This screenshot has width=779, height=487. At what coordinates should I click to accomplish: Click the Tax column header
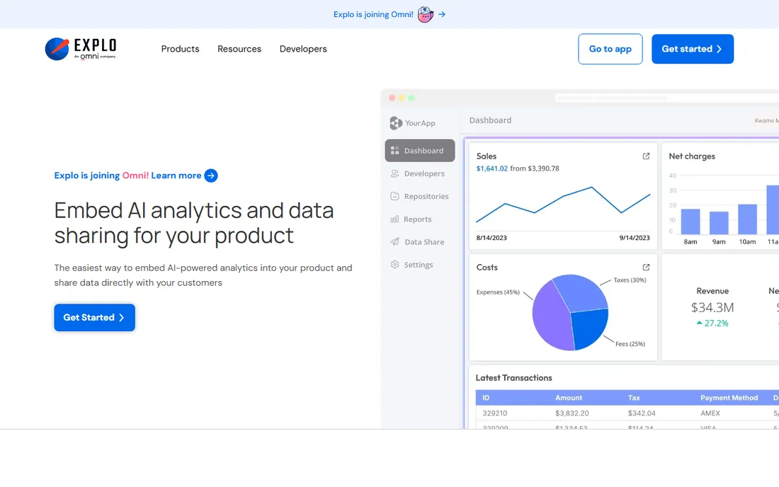634,398
